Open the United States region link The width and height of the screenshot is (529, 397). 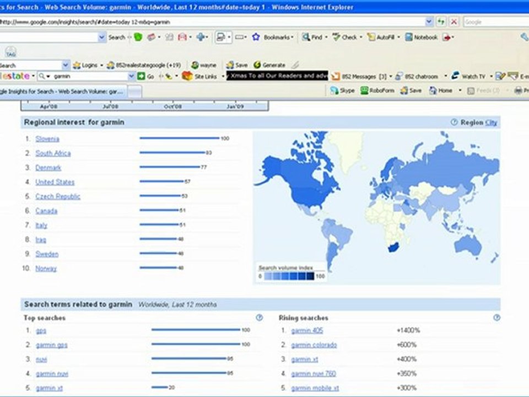55,182
